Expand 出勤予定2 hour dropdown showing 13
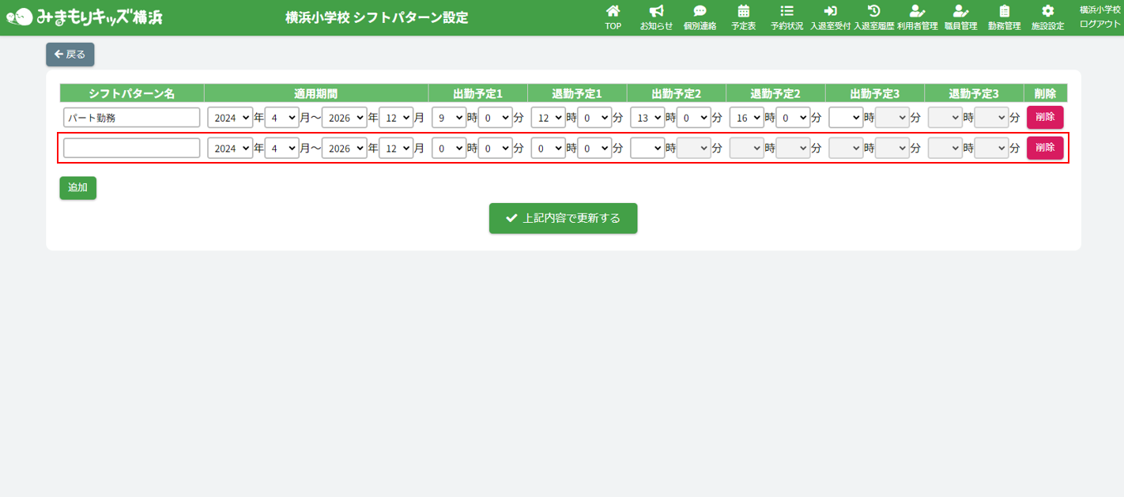The height and width of the screenshot is (497, 1124). tap(647, 118)
